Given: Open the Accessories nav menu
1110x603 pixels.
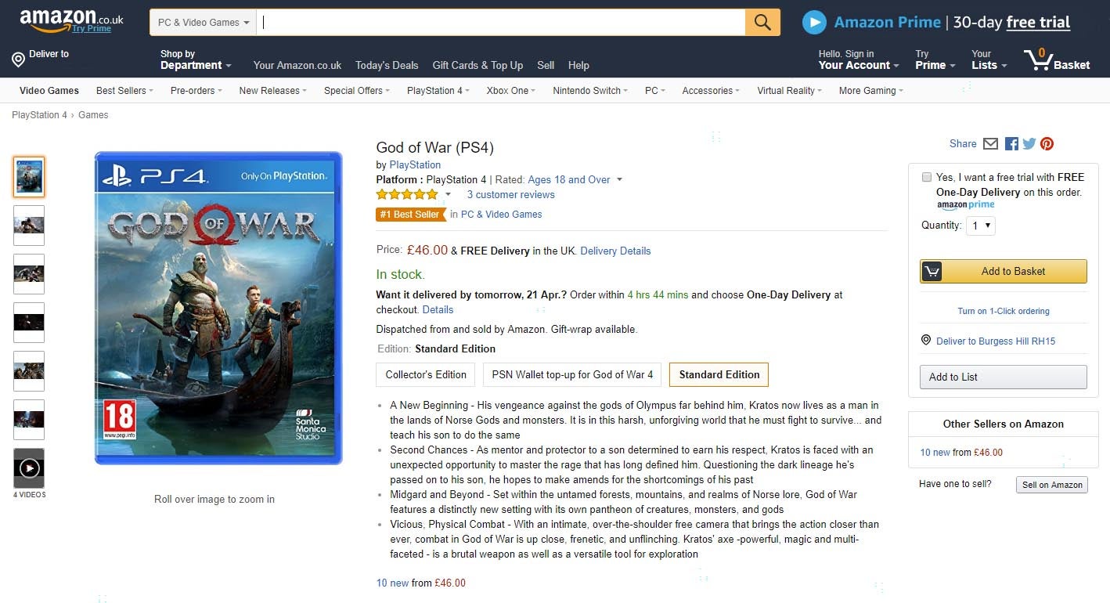Looking at the screenshot, I should [711, 91].
